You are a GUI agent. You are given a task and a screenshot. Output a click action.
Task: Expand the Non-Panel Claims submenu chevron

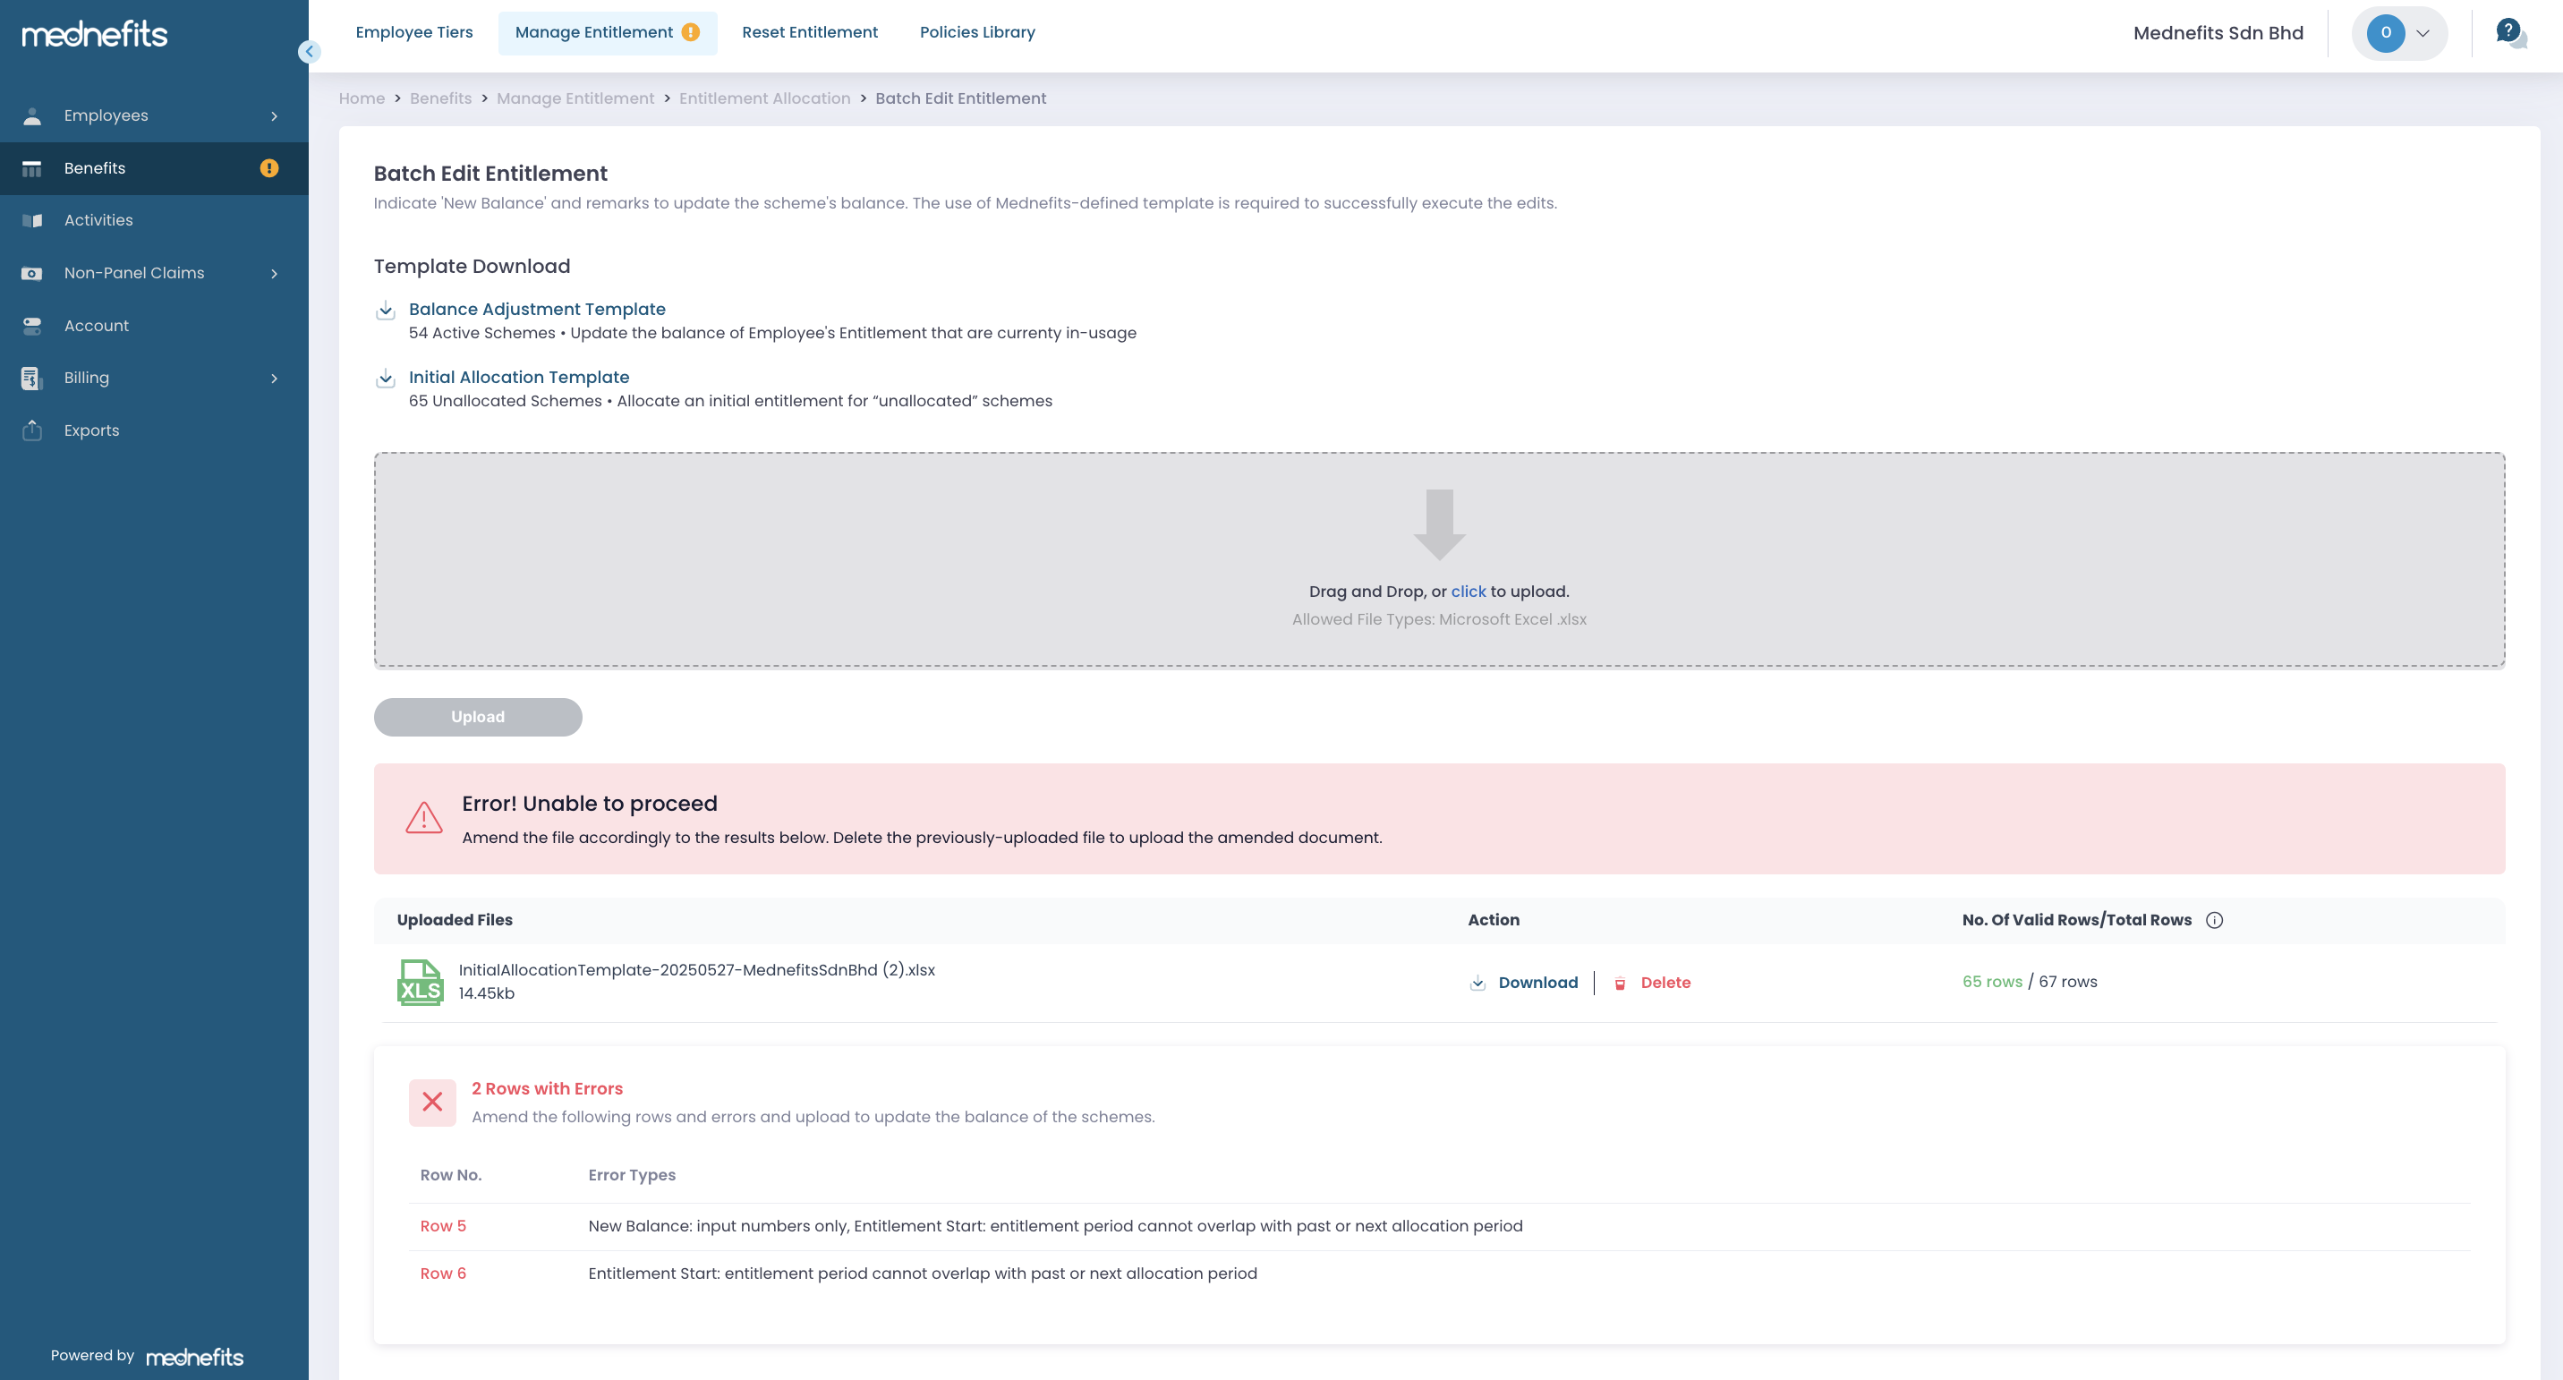point(275,274)
